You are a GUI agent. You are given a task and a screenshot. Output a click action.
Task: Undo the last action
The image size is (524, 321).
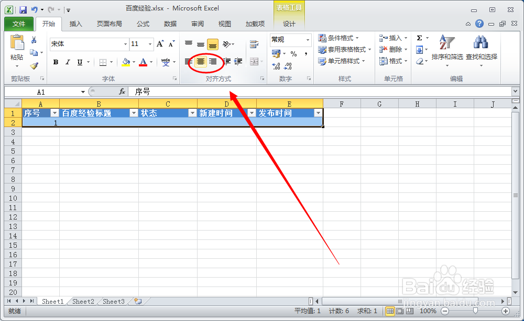(35, 10)
